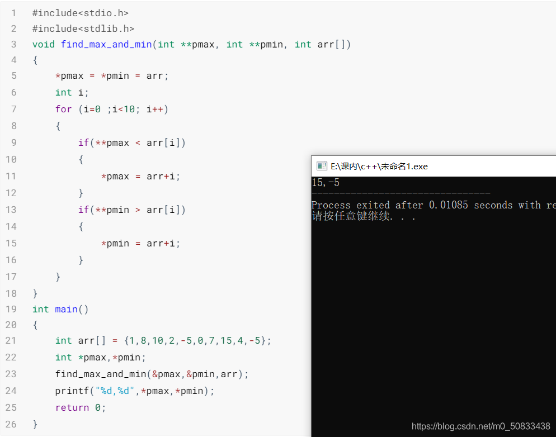Viewport: 556px width, 437px height.
Task: Click the function name 'find_max_and_min' on line 3
Action: coord(106,45)
